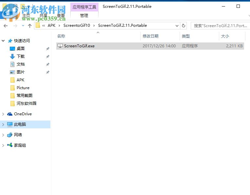Click the 应用程序 type cell
The width and height of the screenshot is (250, 195).
190,46
